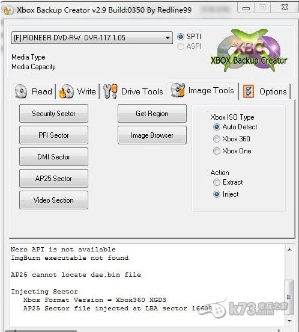Screen dimensions: 299x332
Task: Click the AP25 Sector button
Action: (53, 179)
